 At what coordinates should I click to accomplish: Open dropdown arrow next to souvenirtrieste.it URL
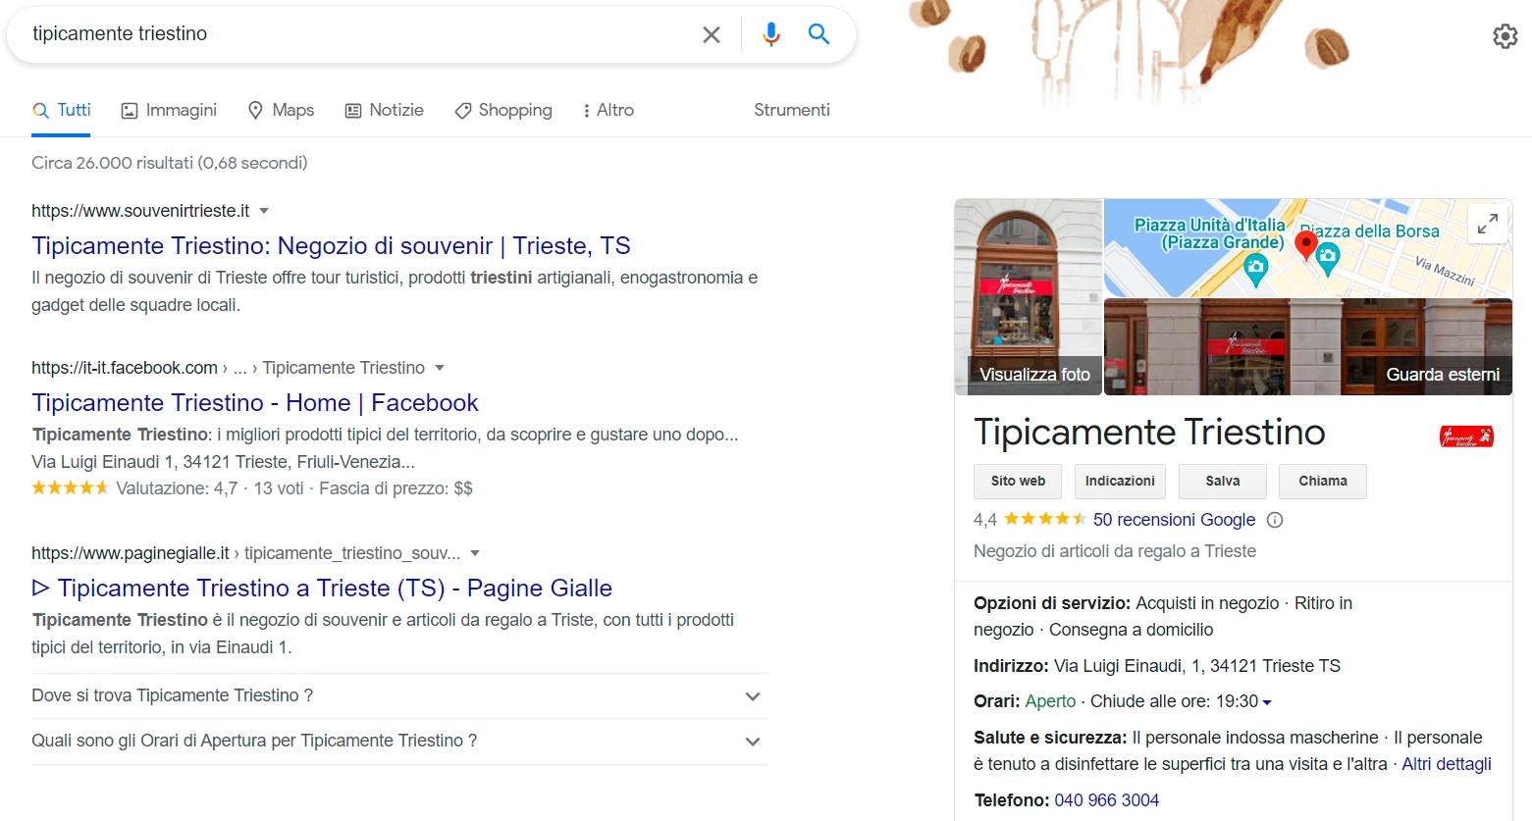(264, 211)
